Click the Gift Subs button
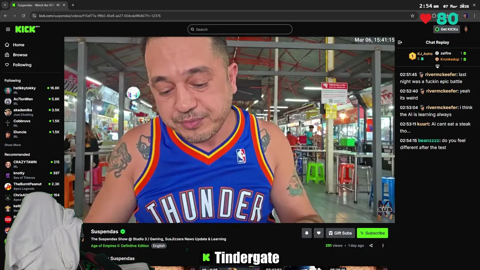 coord(340,233)
